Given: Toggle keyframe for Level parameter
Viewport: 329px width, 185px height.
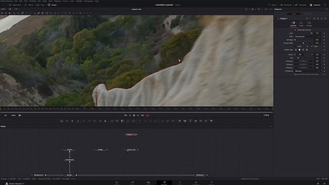Looking at the screenshot, I should (324, 33).
